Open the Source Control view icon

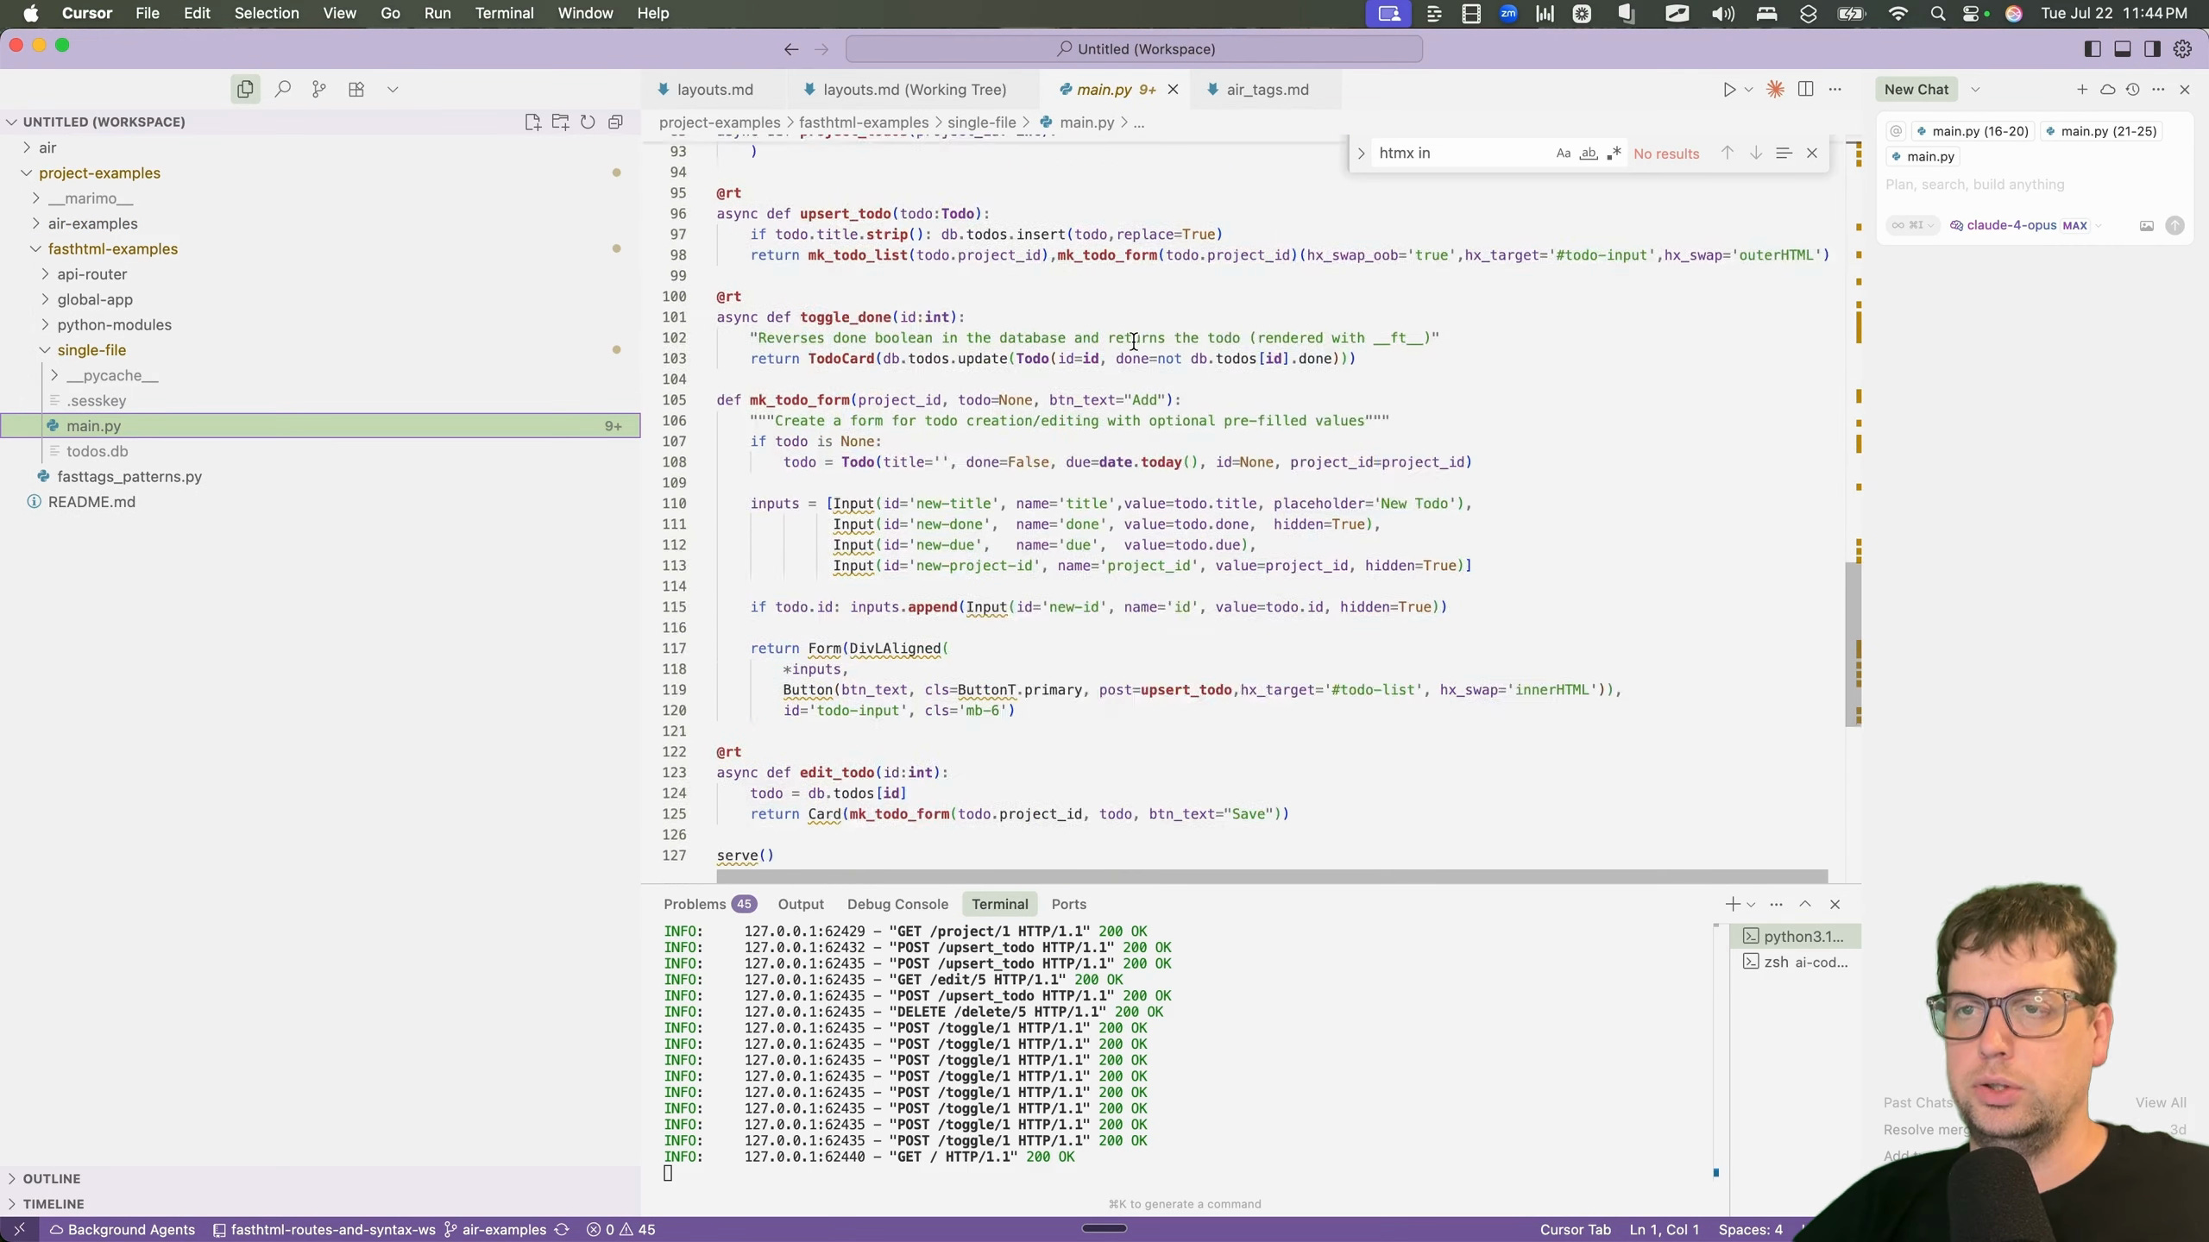319,90
